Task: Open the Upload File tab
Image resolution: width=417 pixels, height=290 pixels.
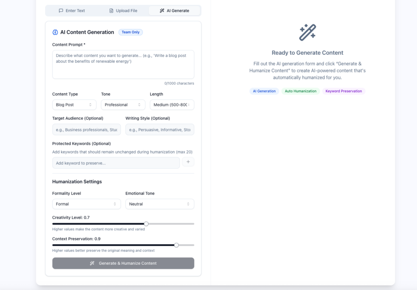Action: (x=123, y=11)
